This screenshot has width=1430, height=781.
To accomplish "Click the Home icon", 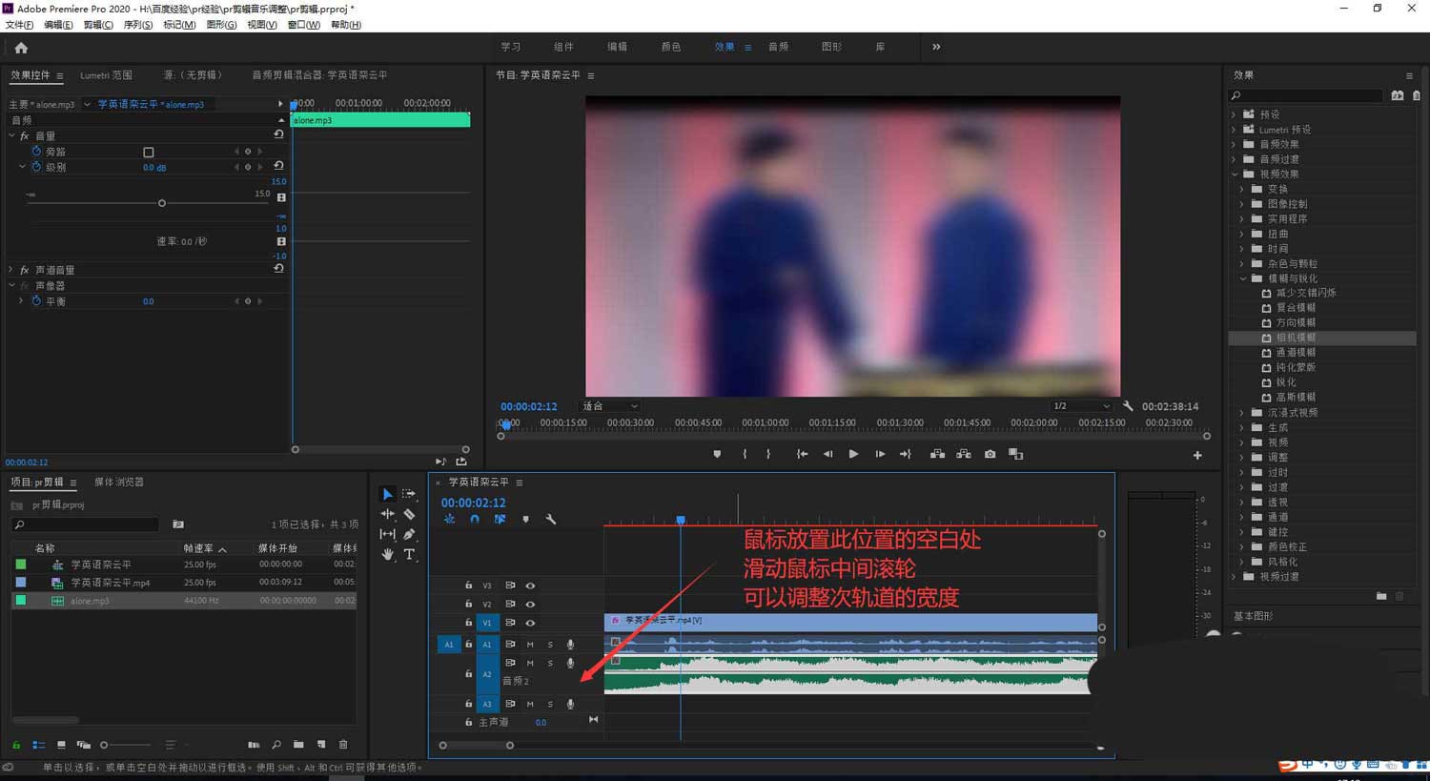I will 21,48.
